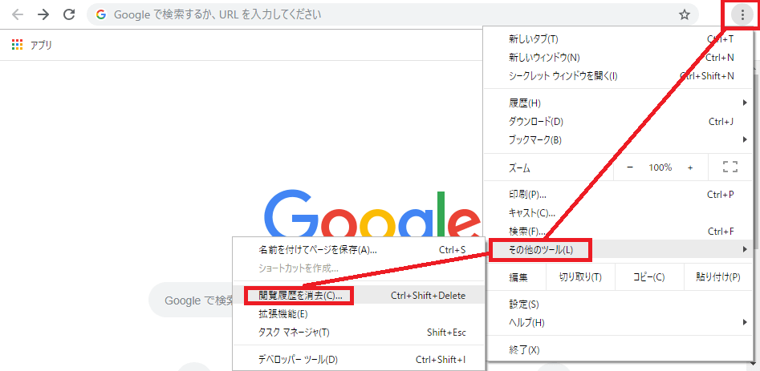This screenshot has width=760, height=371.
Task: Select 閲覧履歴を消去(C)... item
Action: click(359, 296)
